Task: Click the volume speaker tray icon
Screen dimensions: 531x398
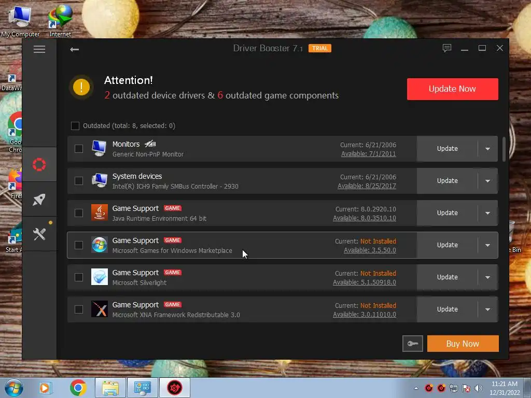Action: click(x=479, y=388)
